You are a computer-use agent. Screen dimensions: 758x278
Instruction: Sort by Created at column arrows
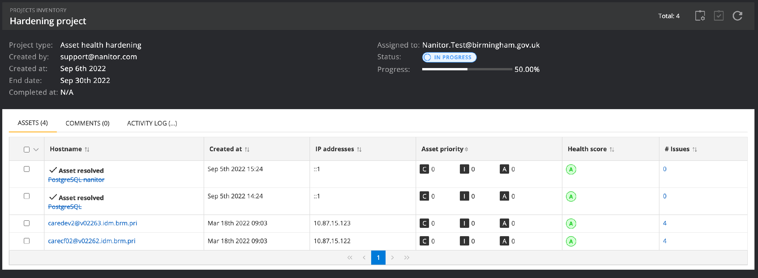(247, 149)
